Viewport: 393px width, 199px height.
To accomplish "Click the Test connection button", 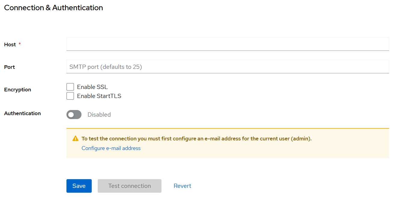I will [x=130, y=186].
